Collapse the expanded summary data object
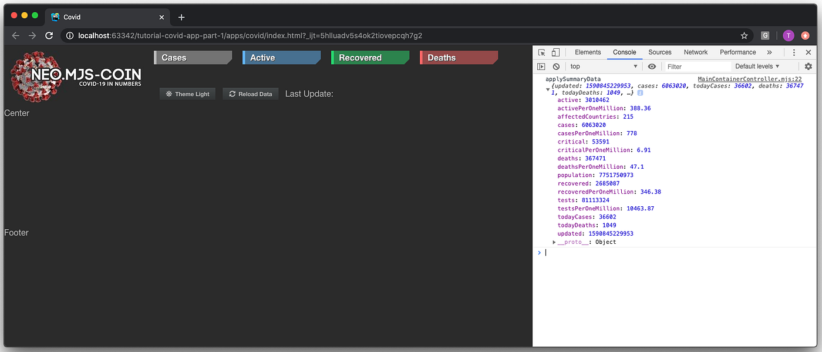 tap(548, 90)
